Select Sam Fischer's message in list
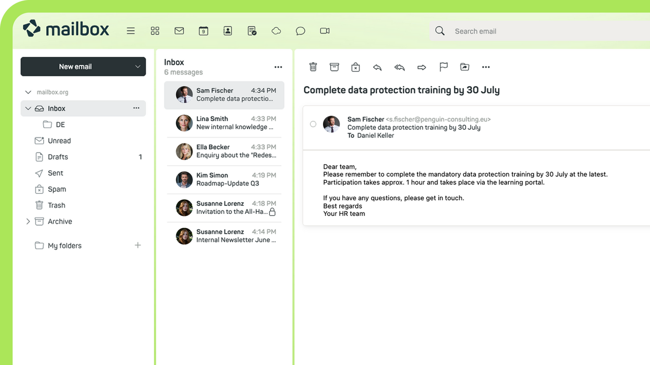 click(x=224, y=95)
